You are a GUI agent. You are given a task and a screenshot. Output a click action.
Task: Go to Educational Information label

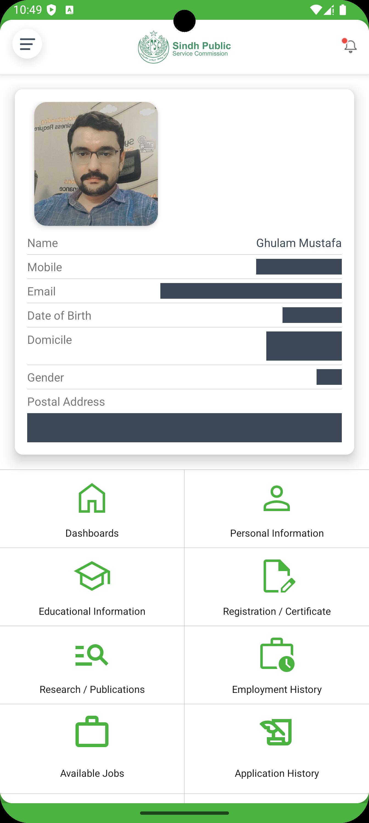tap(92, 611)
